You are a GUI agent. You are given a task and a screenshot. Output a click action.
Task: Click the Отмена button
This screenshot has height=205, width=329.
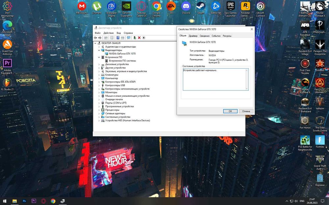point(246,111)
